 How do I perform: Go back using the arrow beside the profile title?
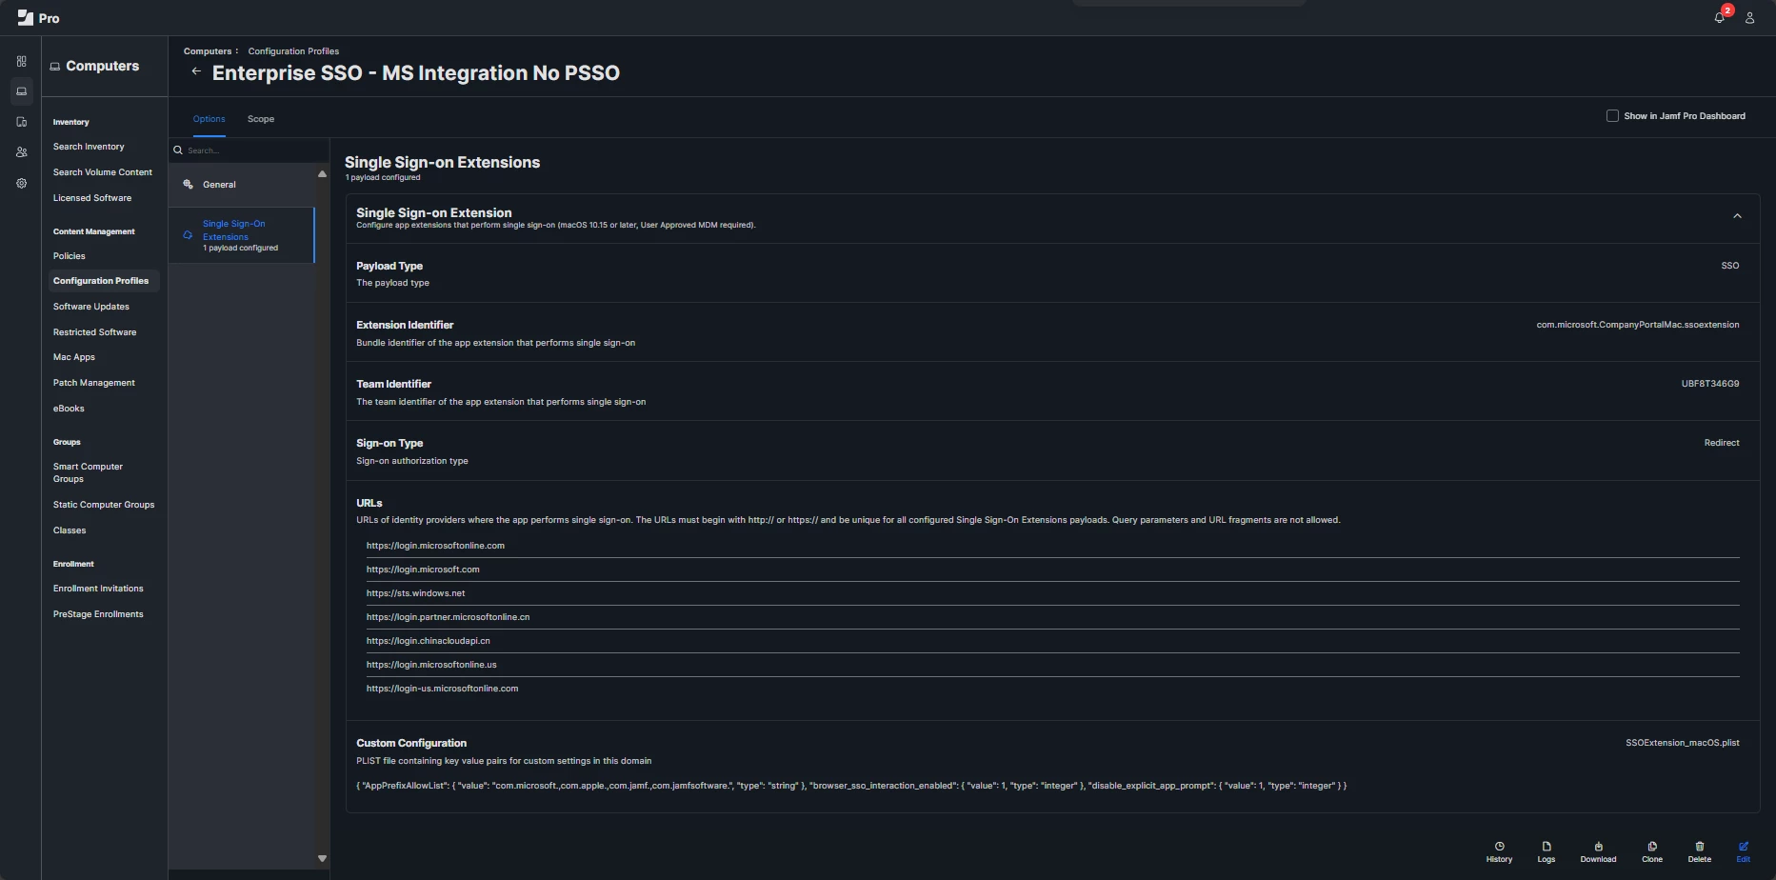[196, 71]
